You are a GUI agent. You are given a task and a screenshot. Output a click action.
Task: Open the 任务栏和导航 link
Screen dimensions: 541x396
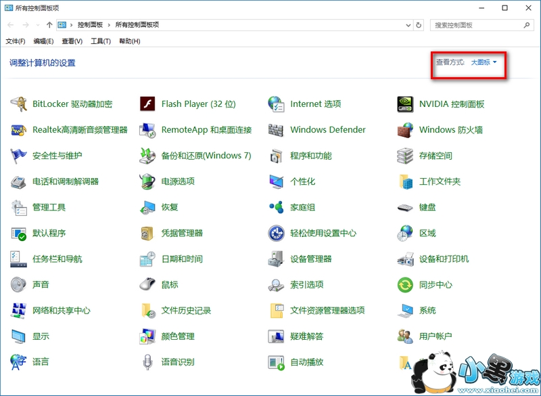(x=57, y=259)
